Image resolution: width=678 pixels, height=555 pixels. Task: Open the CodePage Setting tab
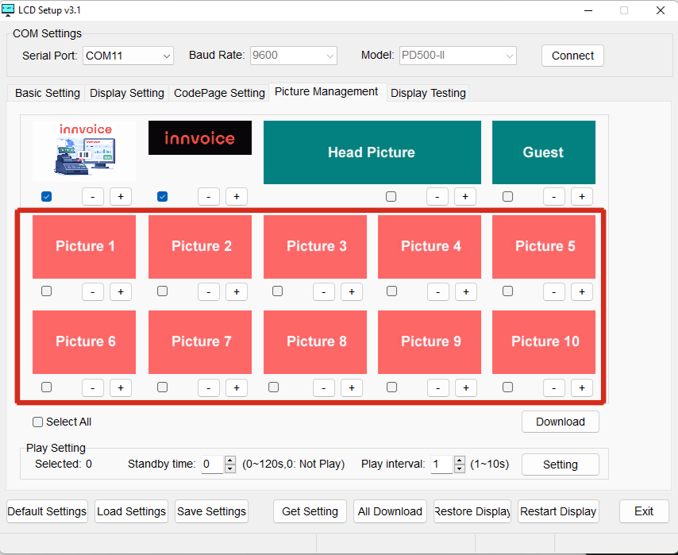[x=219, y=93]
